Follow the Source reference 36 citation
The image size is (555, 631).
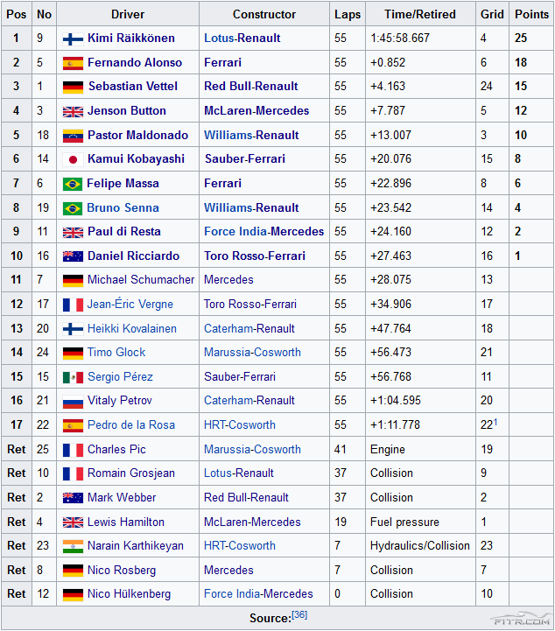click(x=299, y=615)
